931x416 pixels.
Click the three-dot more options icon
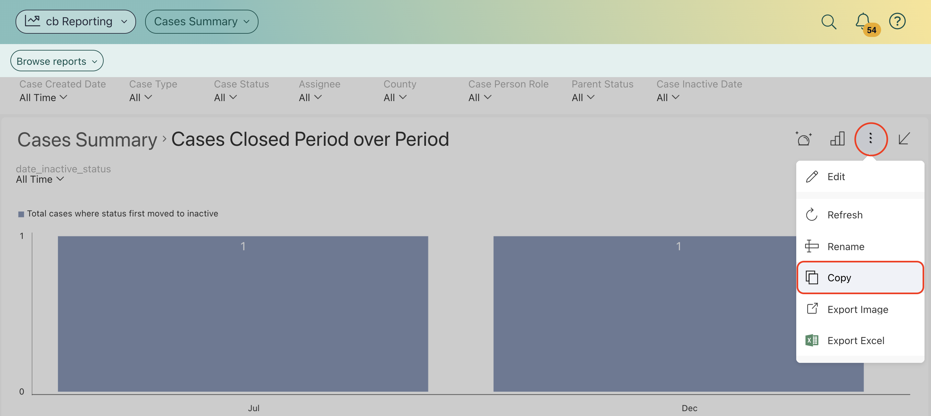coord(870,139)
